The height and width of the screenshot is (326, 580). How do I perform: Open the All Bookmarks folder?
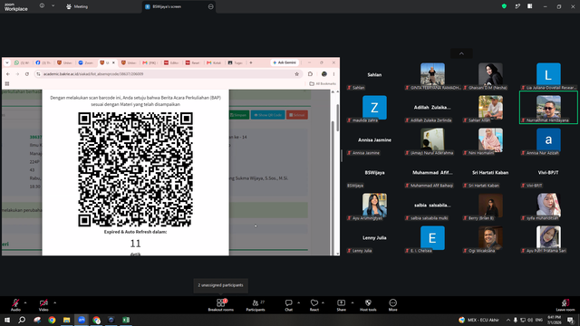click(x=323, y=84)
